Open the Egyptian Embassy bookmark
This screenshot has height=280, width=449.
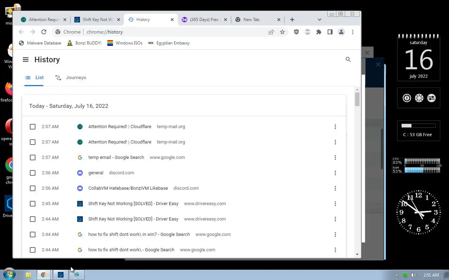(169, 43)
